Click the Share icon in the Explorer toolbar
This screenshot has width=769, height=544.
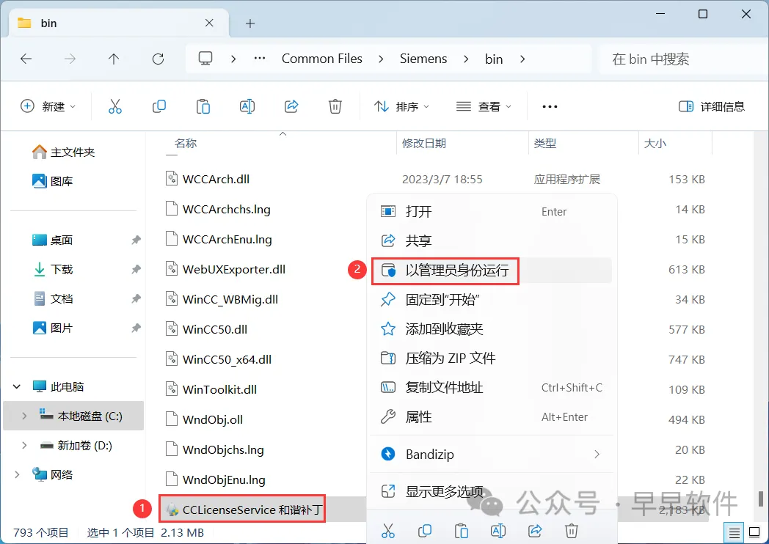[x=291, y=106]
